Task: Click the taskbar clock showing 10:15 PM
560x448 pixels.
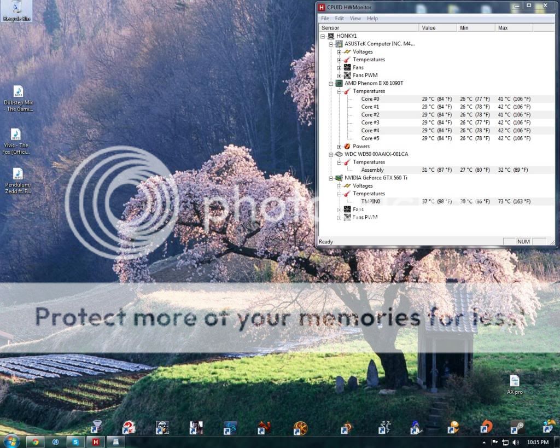Action: point(538,443)
